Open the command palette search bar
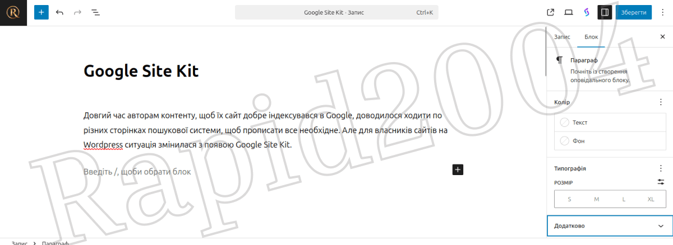The width and height of the screenshot is (673, 245). pos(336,12)
